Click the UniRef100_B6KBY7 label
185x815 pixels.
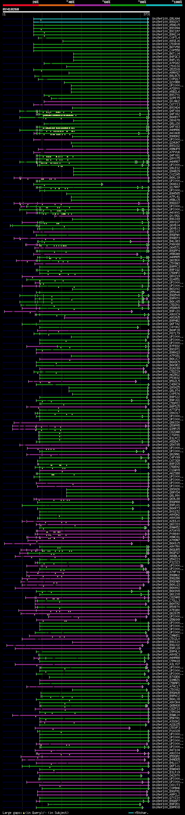(x=166, y=117)
